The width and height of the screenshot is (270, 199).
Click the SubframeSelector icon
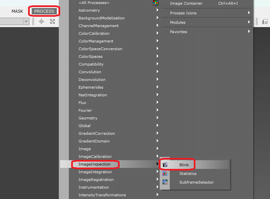click(165, 182)
